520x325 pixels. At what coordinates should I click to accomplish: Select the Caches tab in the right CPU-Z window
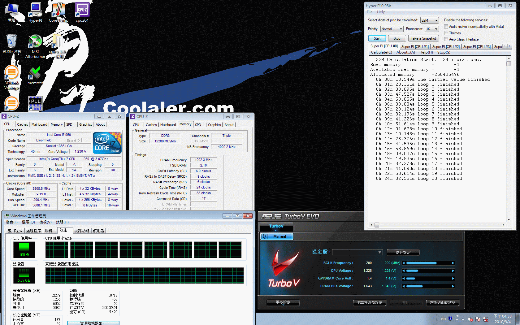[151, 125]
